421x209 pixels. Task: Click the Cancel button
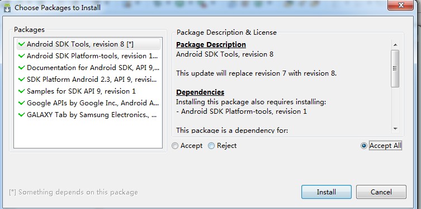click(381, 192)
